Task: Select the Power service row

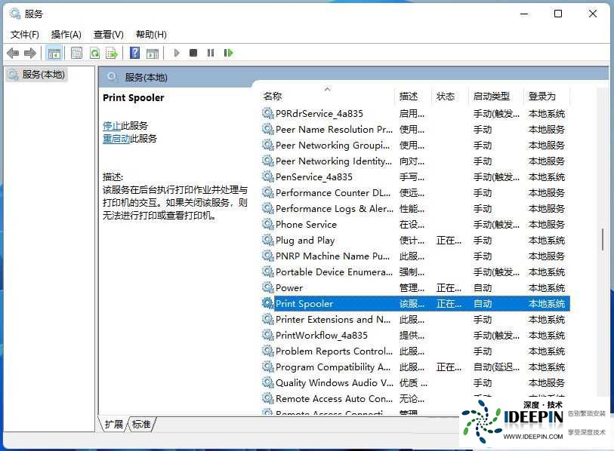Action: pyautogui.click(x=415, y=288)
